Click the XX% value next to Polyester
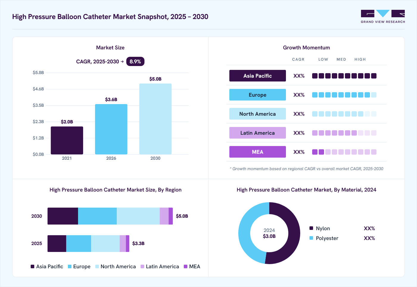The width and height of the screenshot is (417, 287). click(369, 238)
